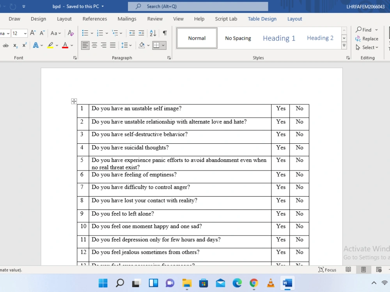Open the Draw tab
This screenshot has width=390, height=292.
[14, 19]
